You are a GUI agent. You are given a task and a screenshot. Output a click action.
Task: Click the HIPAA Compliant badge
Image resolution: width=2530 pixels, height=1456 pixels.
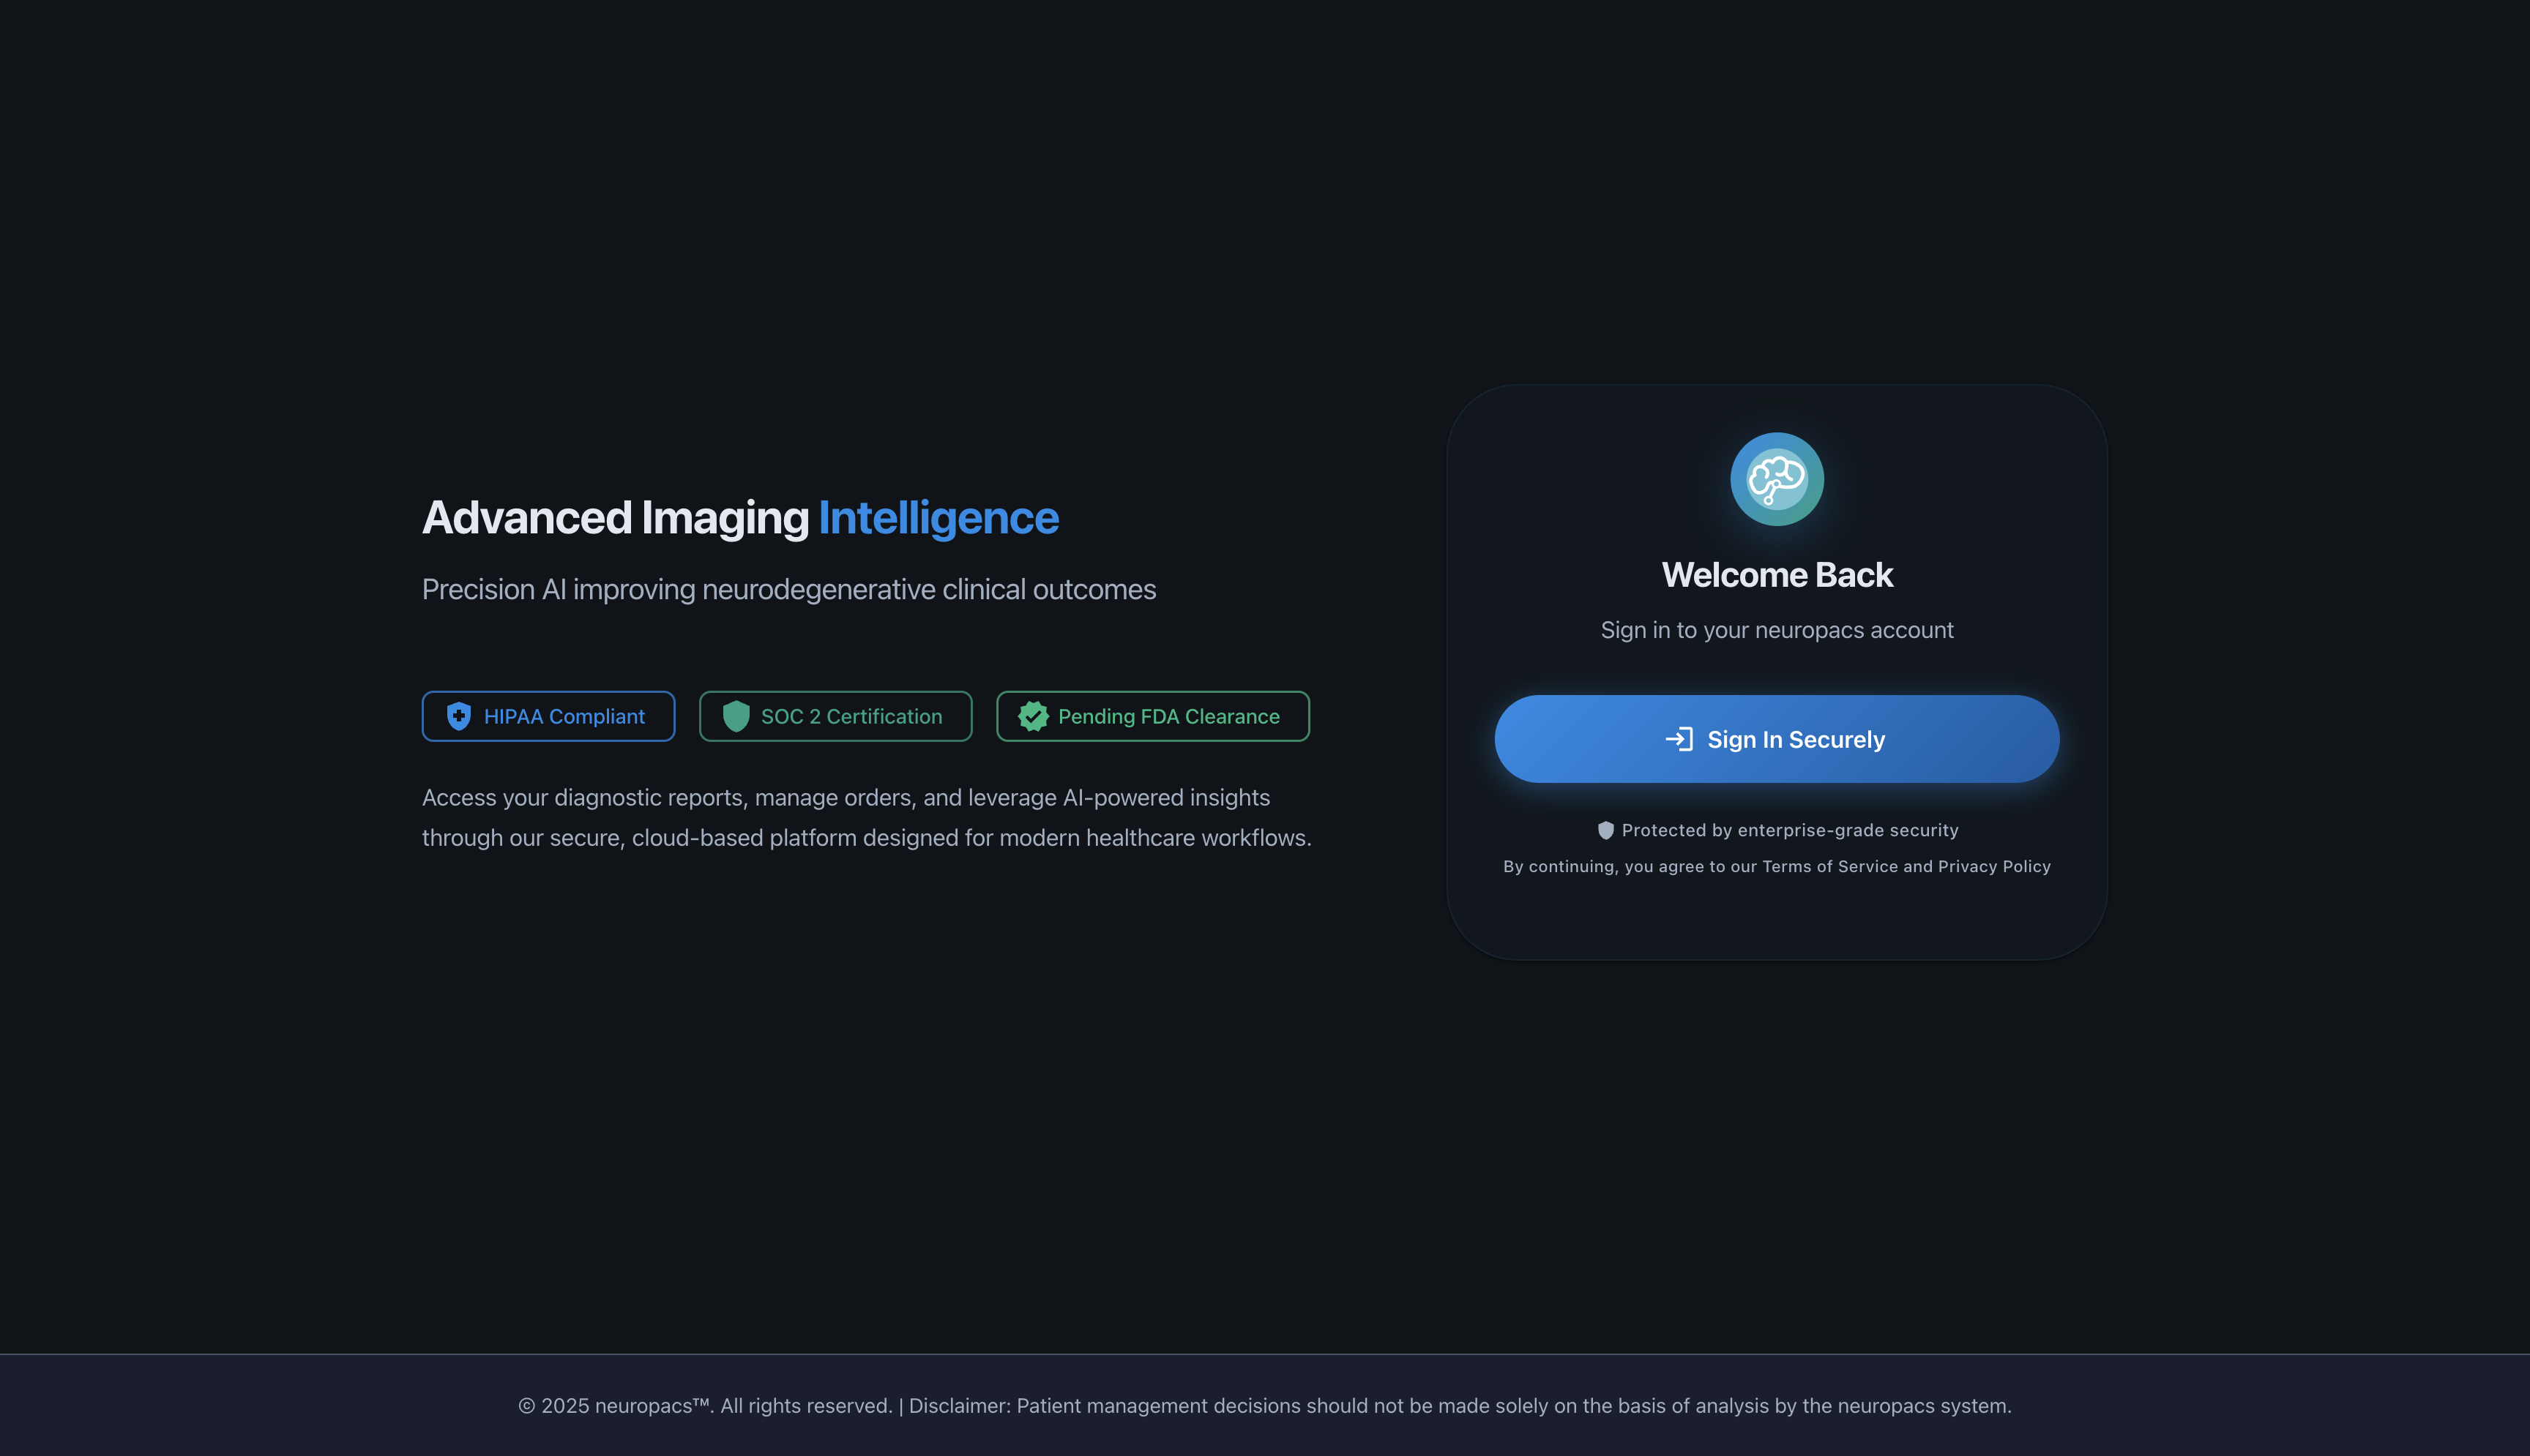point(548,716)
